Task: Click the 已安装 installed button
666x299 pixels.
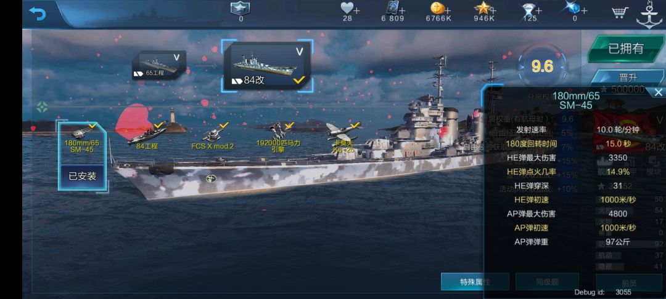Action: click(83, 176)
